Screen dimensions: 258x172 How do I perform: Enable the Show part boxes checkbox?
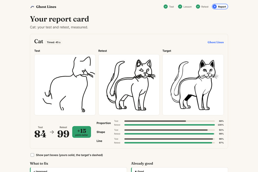tap(32, 155)
